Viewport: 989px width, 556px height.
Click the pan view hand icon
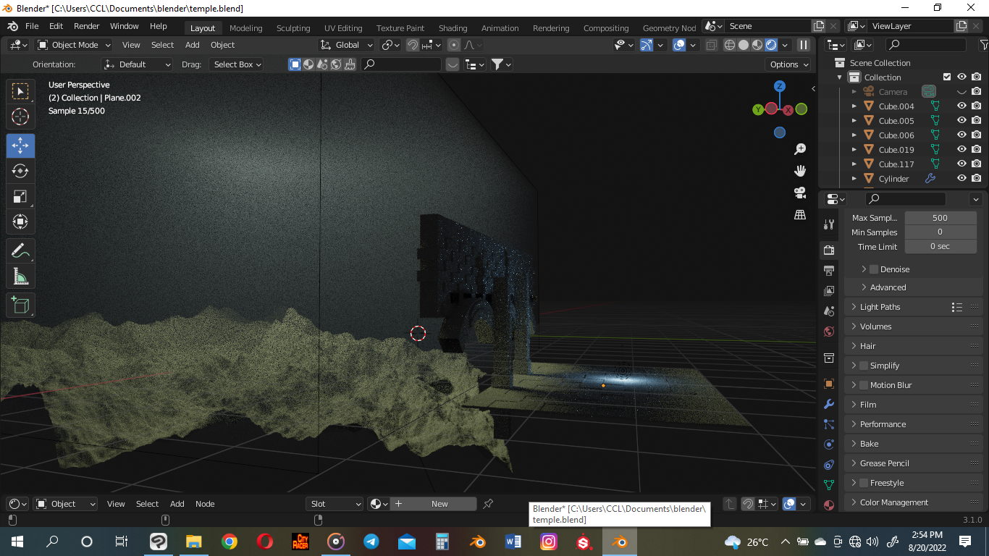800,171
